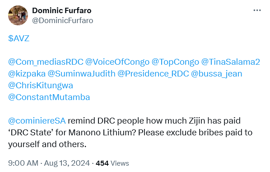Open the @VoiceOfCongo mention
Image resolution: width=270 pixels, height=172 pixels.
click(117, 62)
